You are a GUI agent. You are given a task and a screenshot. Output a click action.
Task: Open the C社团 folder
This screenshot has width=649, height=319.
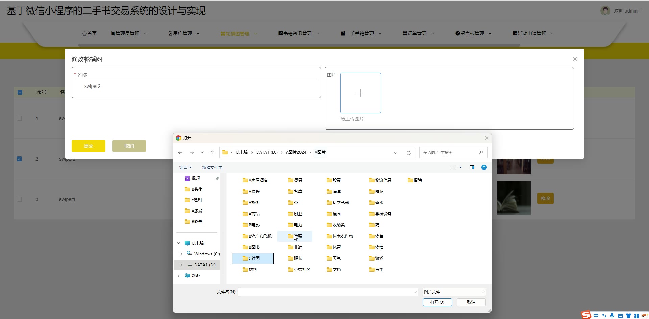(253, 259)
